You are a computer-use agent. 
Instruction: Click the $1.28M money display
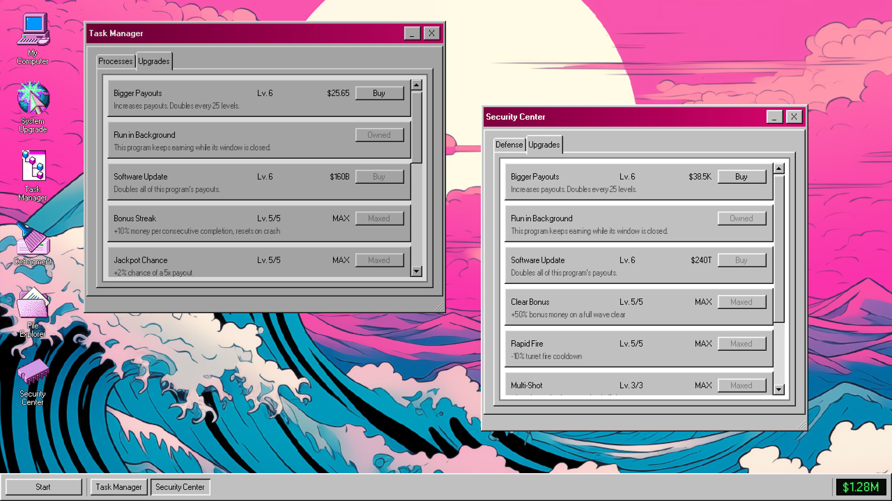[x=860, y=487]
